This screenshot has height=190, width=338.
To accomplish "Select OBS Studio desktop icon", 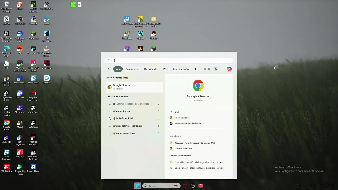I will click(x=20, y=20).
